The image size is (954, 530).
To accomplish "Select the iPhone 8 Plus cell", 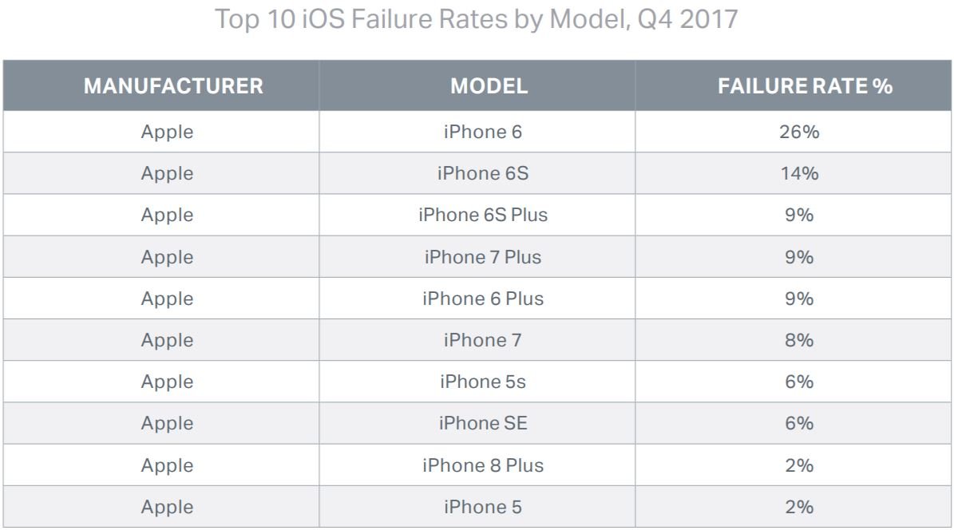I will [477, 465].
